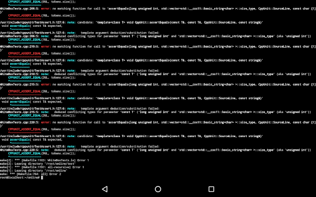316x197 pixels.
Task: Select the 'WhiteBoxTests.cpp:215:5: error' line
Action: click(158, 85)
